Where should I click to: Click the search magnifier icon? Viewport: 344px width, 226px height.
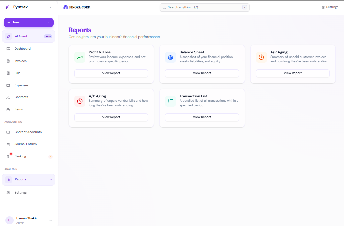164,7
